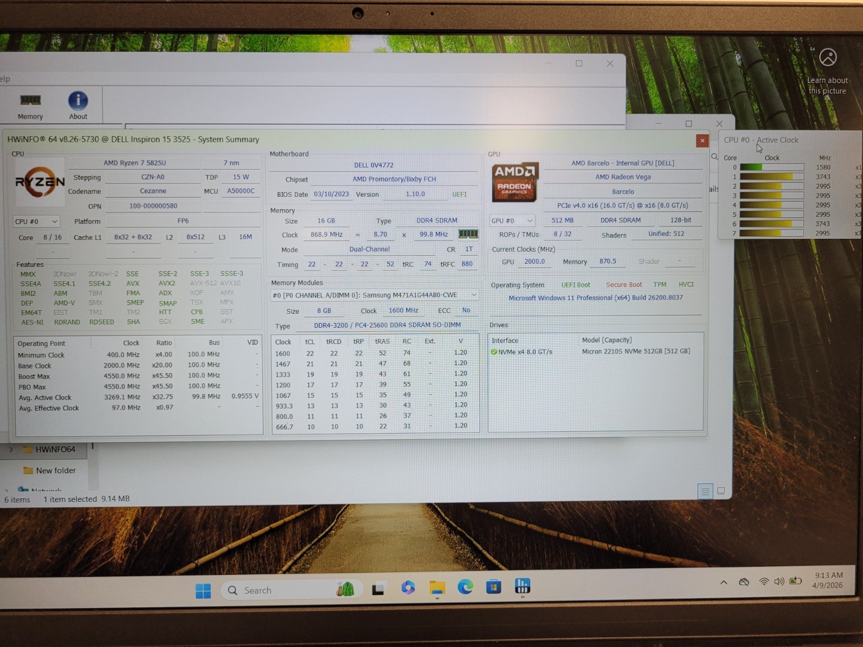
Task: Click the Secure Boot indicator
Action: pyautogui.click(x=624, y=285)
